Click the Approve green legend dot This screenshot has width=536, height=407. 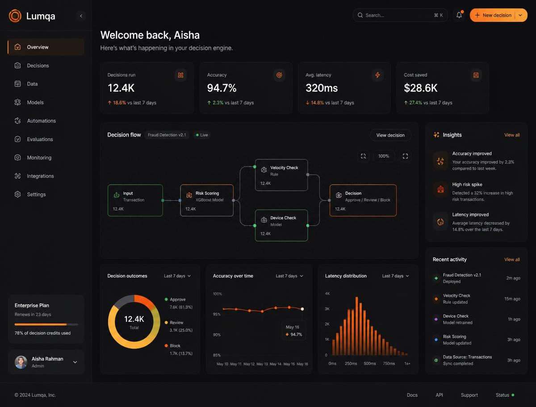click(x=166, y=299)
